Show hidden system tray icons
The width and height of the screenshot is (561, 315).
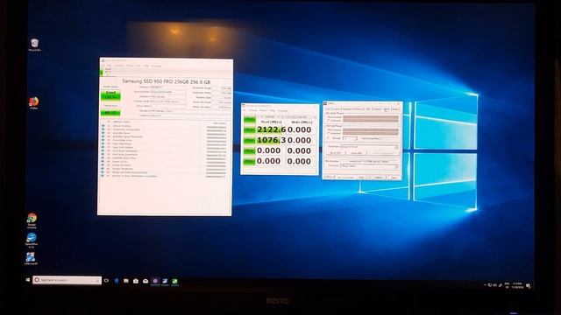[485, 285]
